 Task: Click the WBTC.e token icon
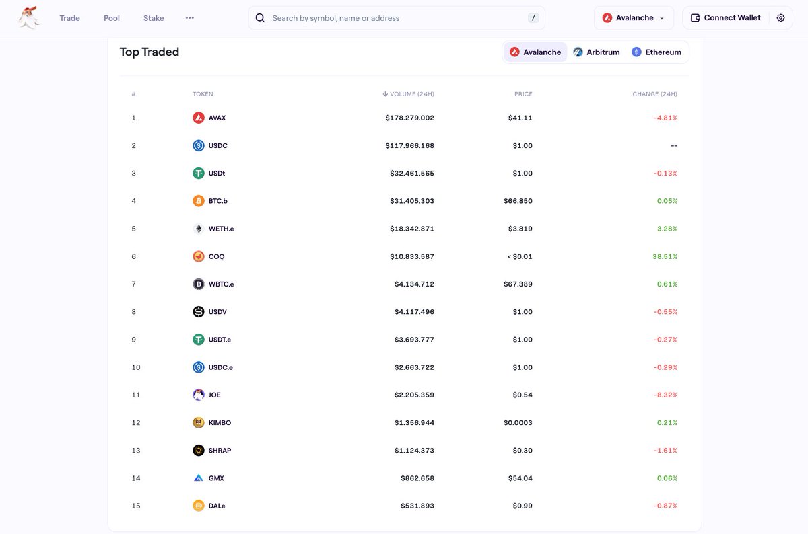click(198, 284)
